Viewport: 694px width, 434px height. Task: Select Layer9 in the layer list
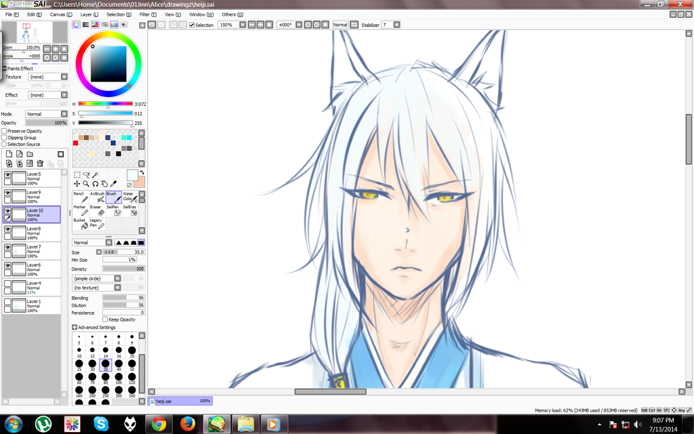click(x=32, y=196)
